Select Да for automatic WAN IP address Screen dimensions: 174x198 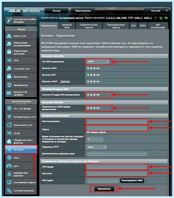88,95
